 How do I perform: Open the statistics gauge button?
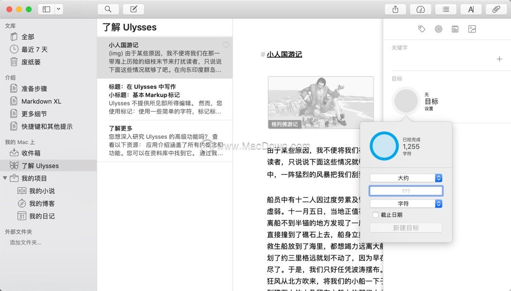click(420, 9)
